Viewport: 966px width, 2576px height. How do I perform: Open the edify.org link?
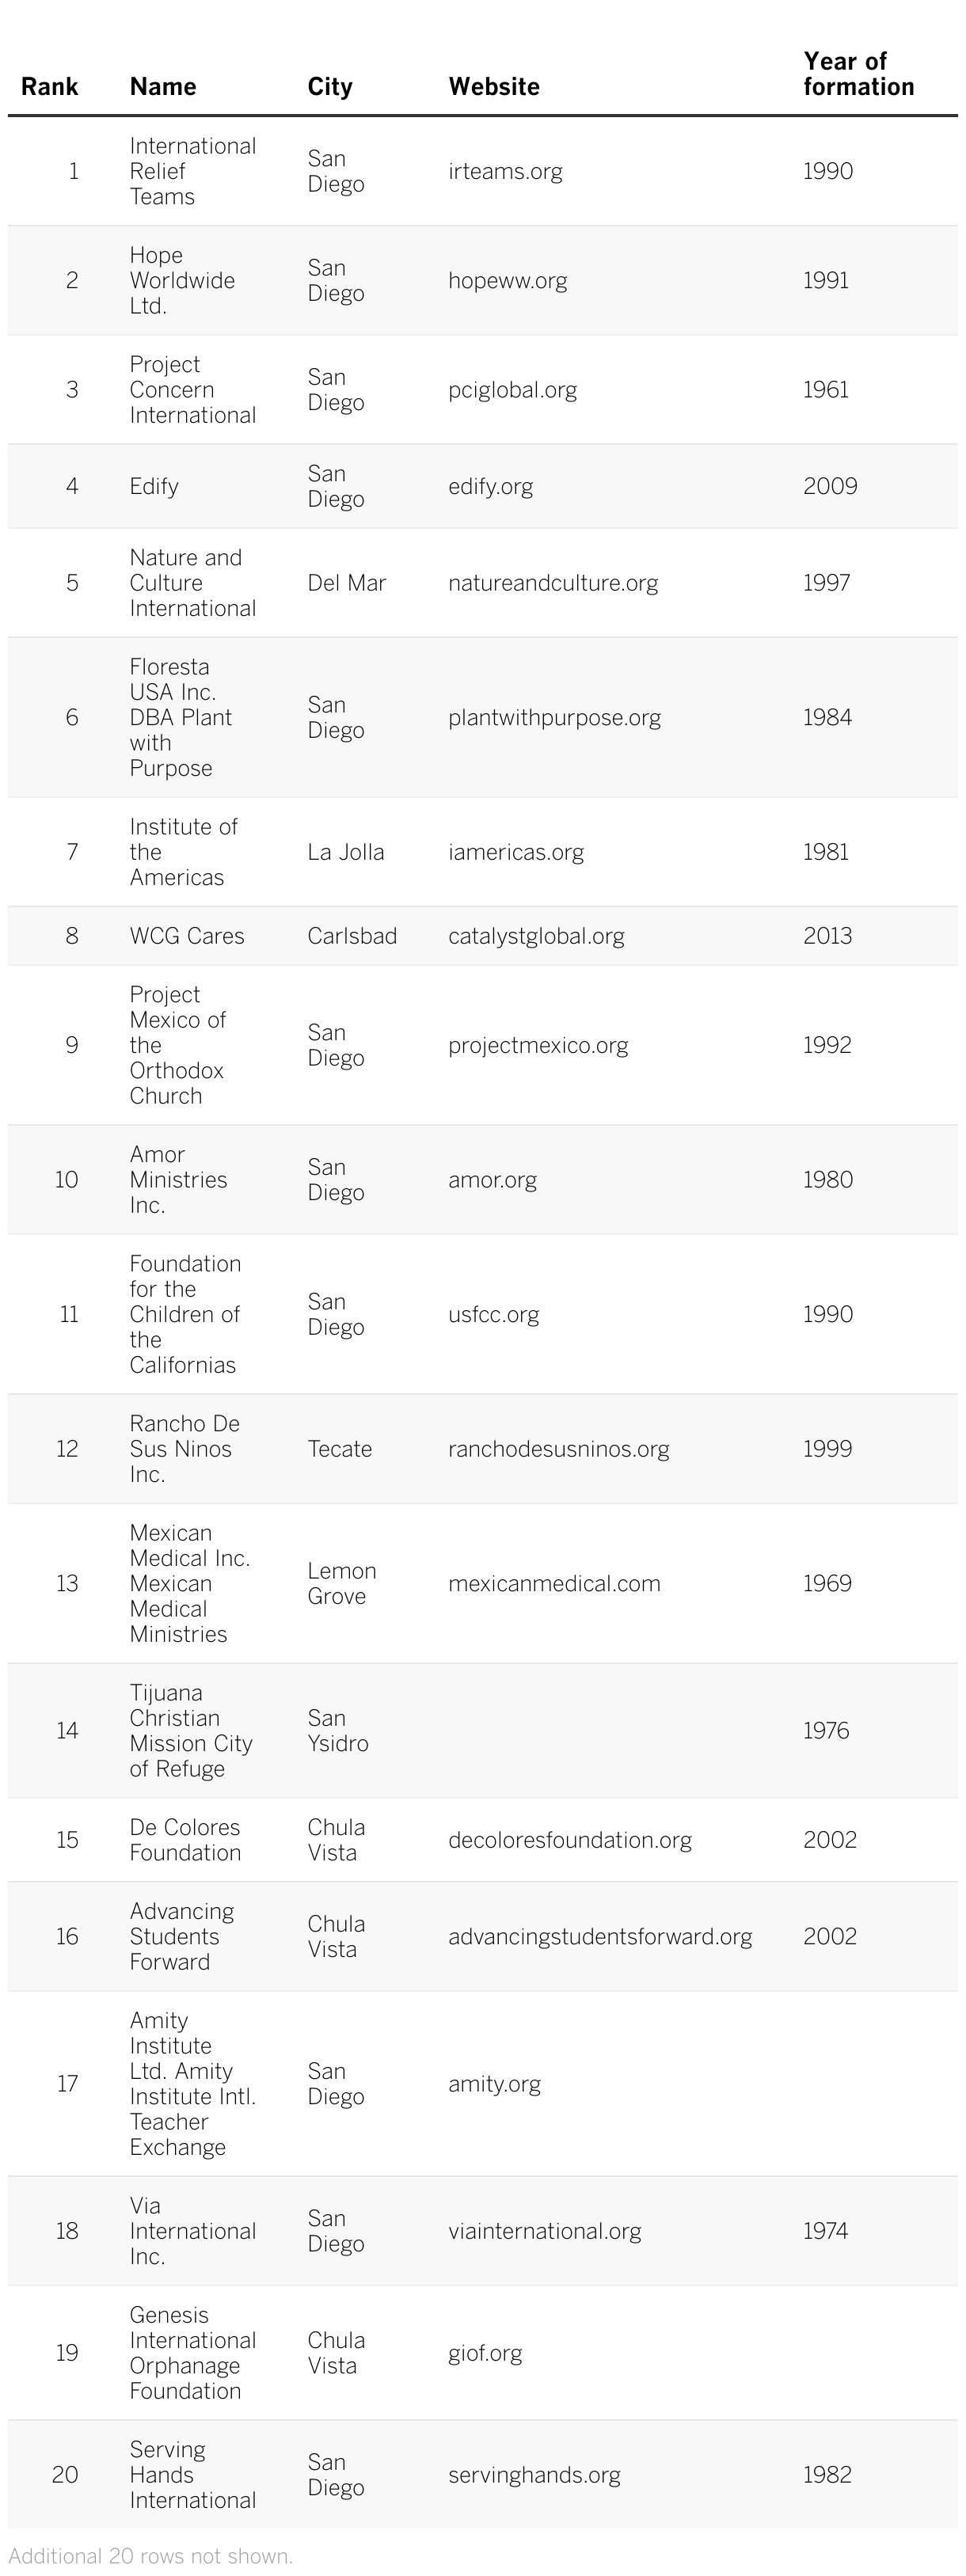[x=490, y=486]
